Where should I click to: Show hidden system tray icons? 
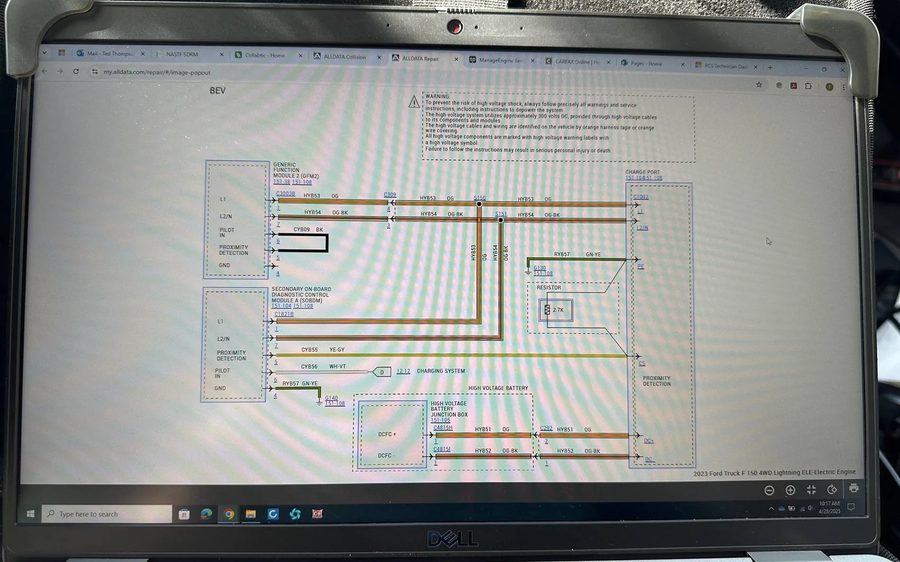771,509
